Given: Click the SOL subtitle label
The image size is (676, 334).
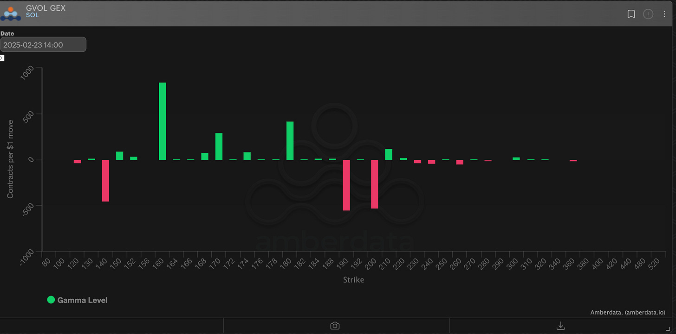Looking at the screenshot, I should pos(32,15).
